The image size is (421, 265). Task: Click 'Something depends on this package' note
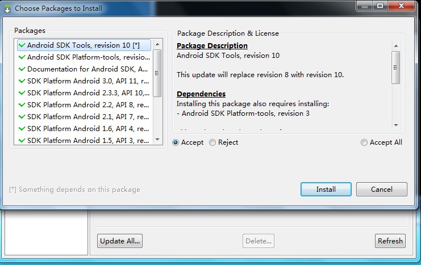(74, 190)
